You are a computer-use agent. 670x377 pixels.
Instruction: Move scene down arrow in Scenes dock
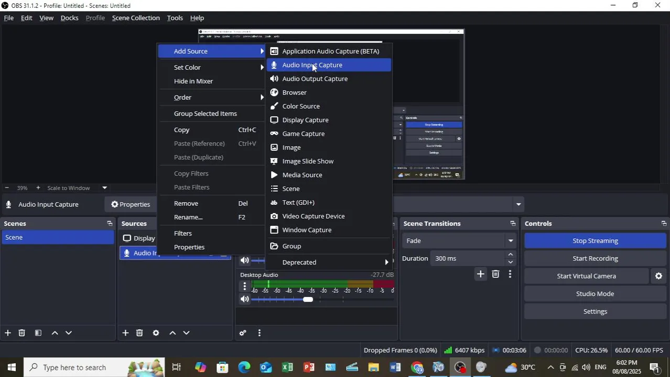pos(68,333)
